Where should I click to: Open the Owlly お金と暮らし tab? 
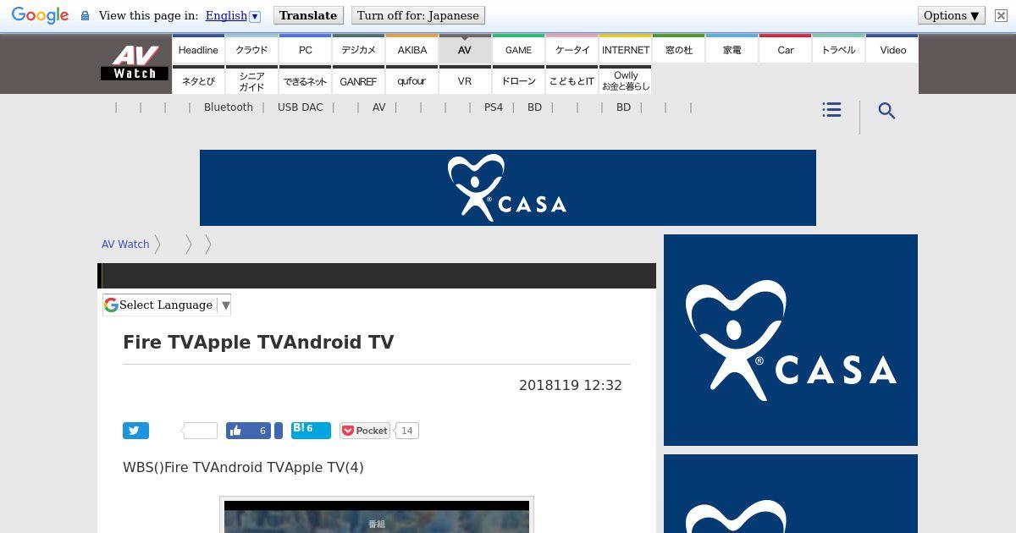pyautogui.click(x=625, y=80)
